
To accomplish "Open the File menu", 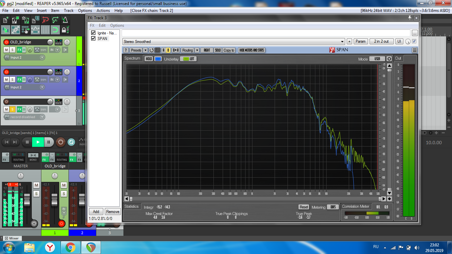I will coord(5,11).
